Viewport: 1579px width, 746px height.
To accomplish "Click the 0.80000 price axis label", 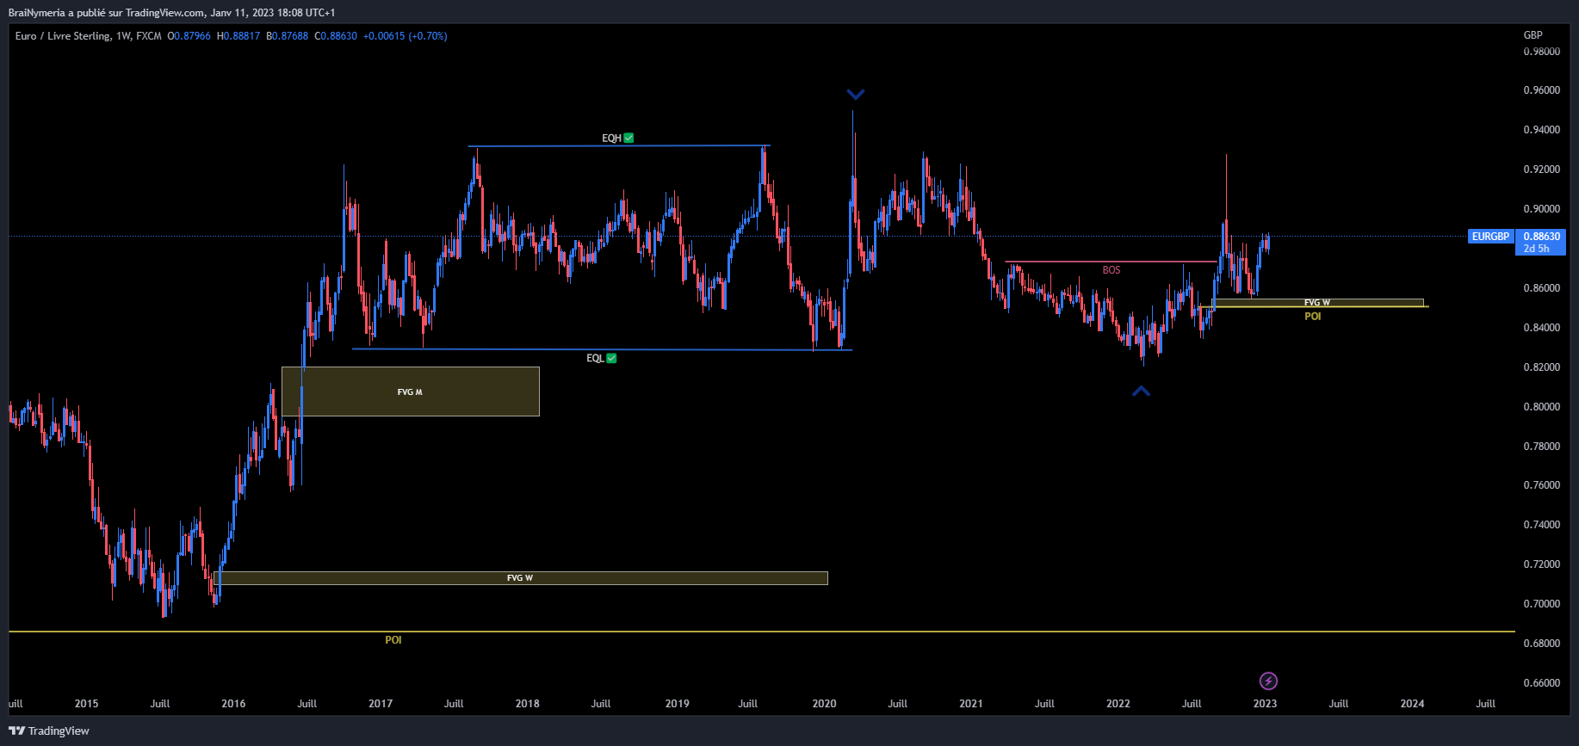I will (1542, 407).
